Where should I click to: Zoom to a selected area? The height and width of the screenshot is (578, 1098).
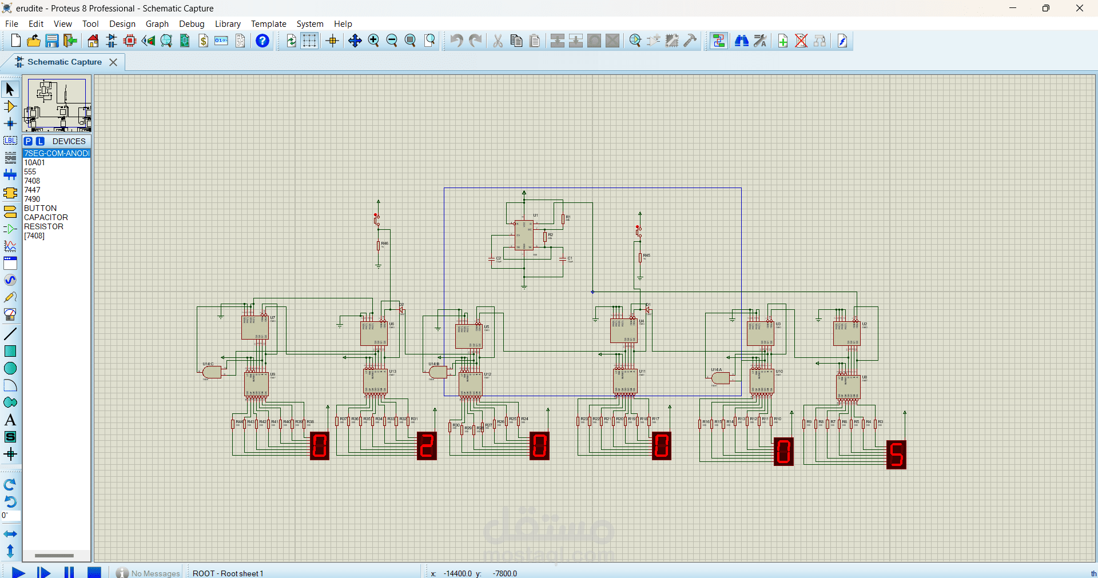click(x=429, y=41)
